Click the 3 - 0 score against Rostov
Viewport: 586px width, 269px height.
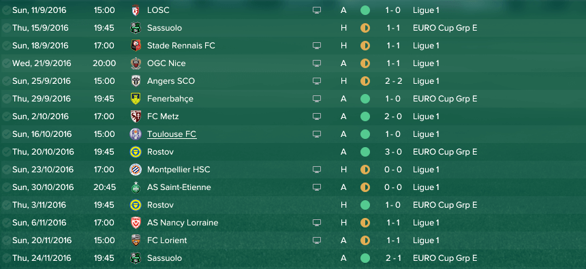[394, 152]
